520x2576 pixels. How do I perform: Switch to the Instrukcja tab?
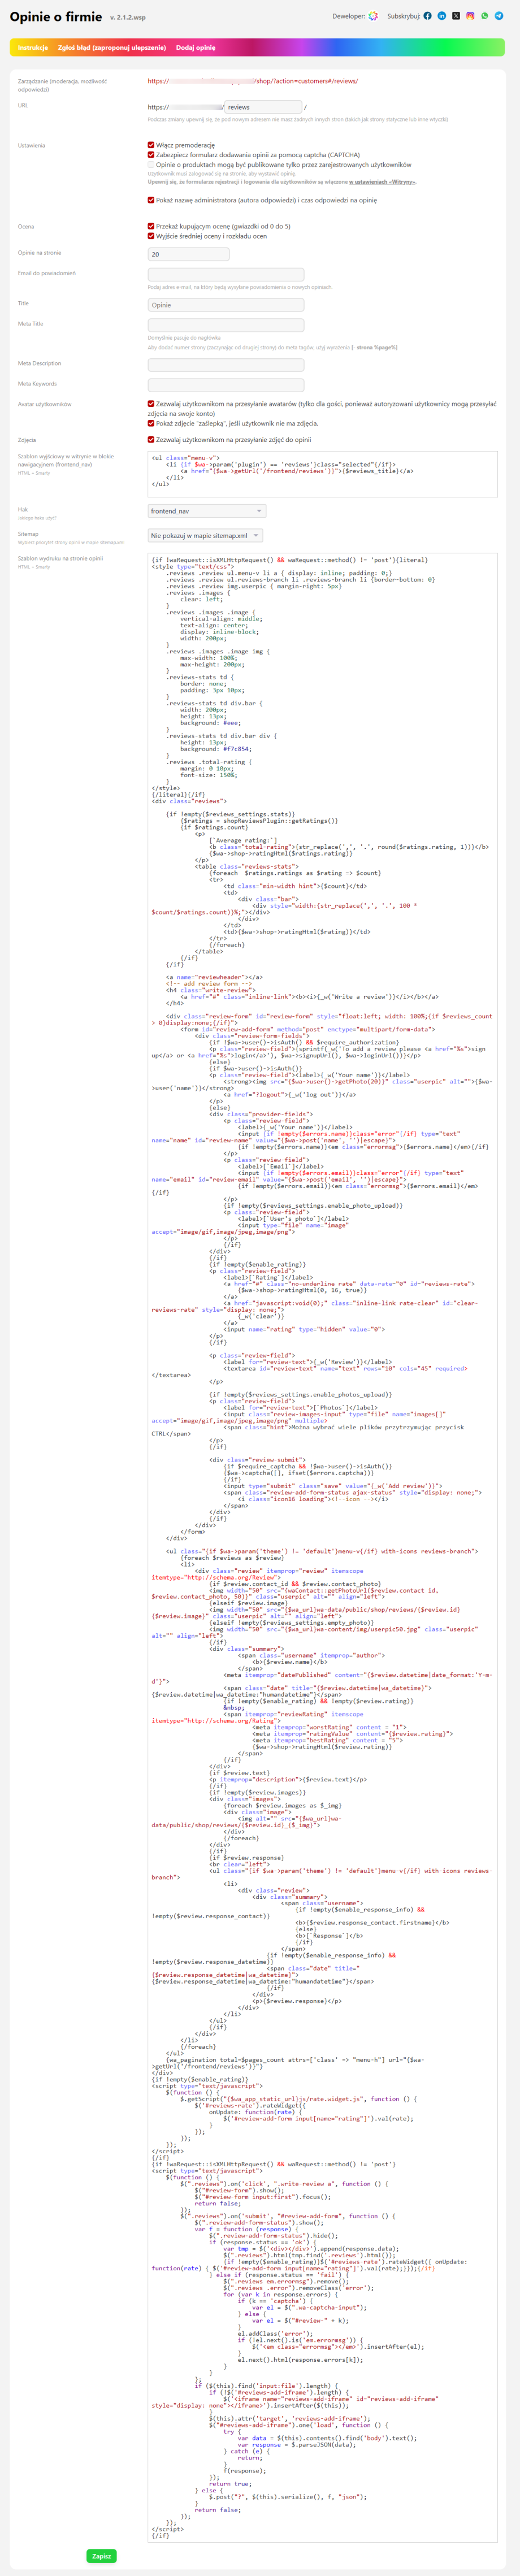[x=33, y=47]
